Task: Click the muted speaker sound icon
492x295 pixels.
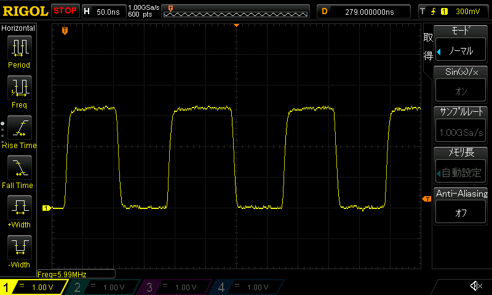Action: tap(476, 286)
